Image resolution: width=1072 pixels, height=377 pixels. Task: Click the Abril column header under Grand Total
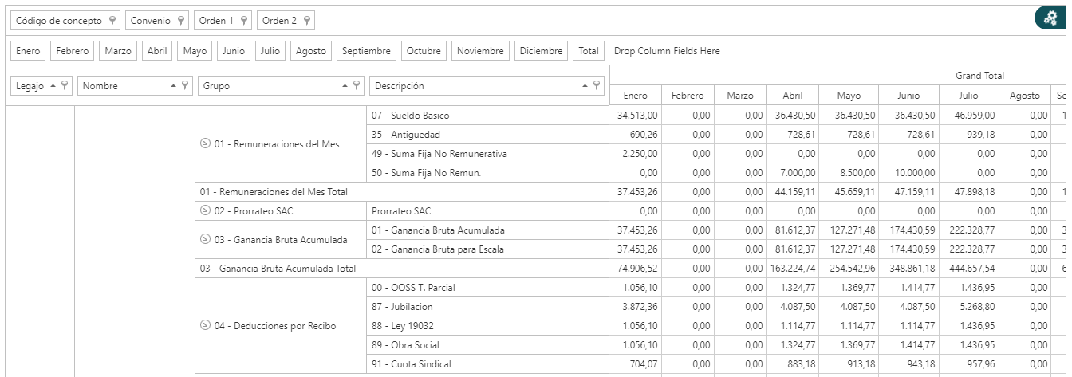(x=793, y=96)
